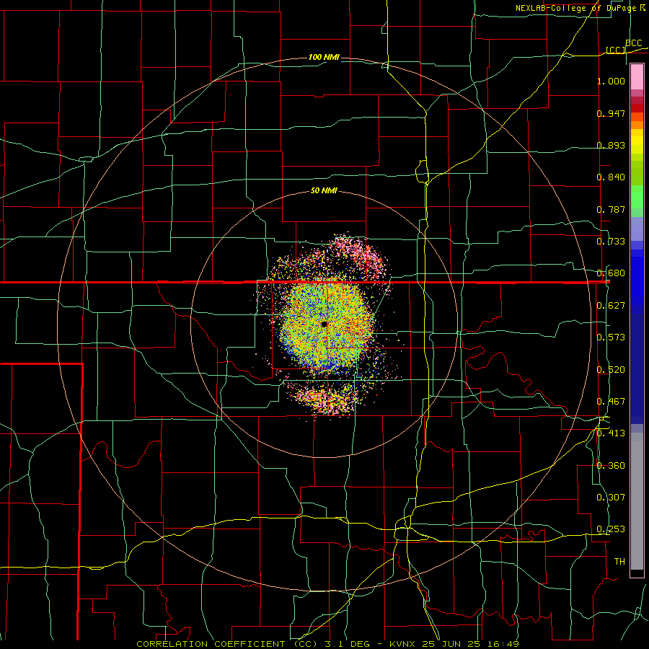Image resolution: width=649 pixels, height=649 pixels.
Task: Click the "TH" legend label
Action: pyautogui.click(x=619, y=562)
